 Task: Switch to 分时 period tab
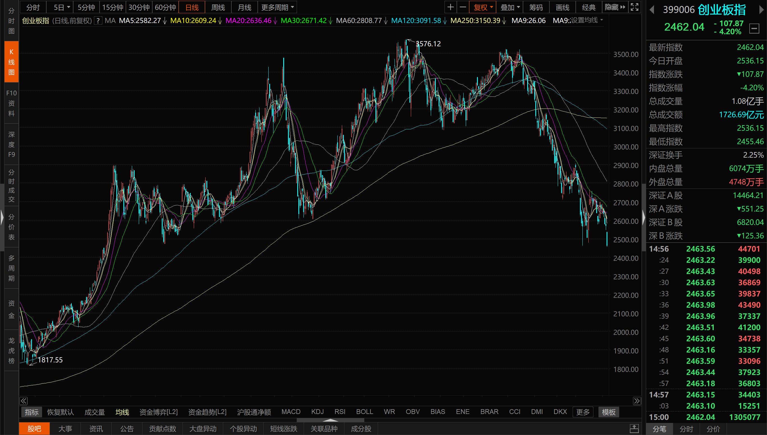(x=33, y=7)
